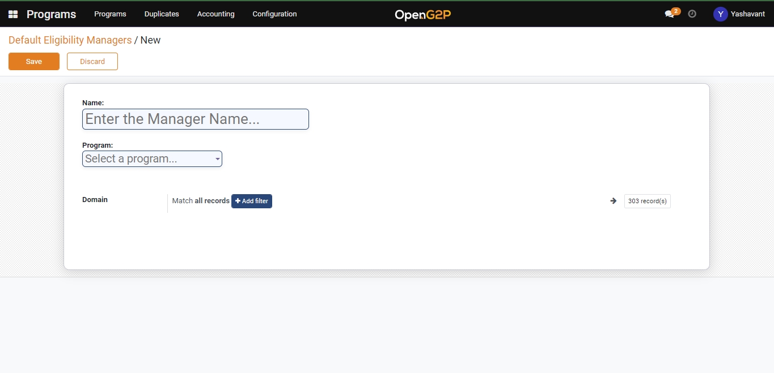The width and height of the screenshot is (774, 373).
Task: Save the new eligibility manager
Action: 34,62
